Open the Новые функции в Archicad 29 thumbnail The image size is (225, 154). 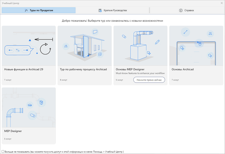coord(29,46)
